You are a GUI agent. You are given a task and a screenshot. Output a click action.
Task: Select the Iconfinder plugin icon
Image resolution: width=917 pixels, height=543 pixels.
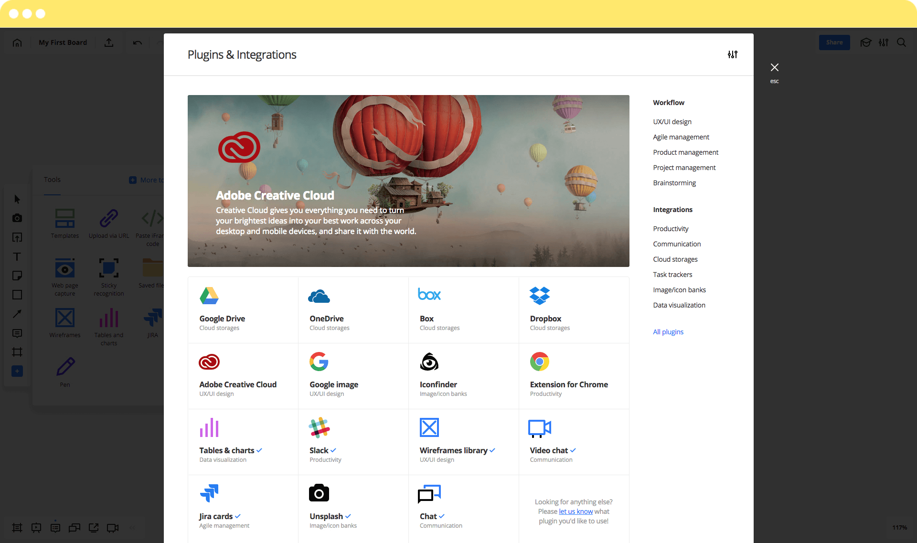pyautogui.click(x=429, y=362)
